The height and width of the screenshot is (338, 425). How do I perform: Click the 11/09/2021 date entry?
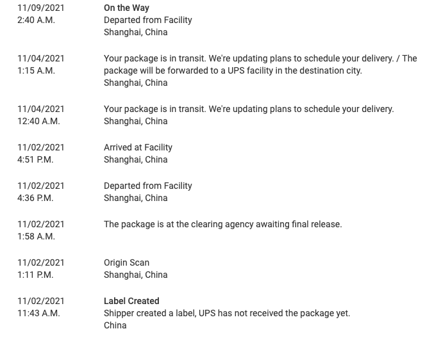(41, 8)
